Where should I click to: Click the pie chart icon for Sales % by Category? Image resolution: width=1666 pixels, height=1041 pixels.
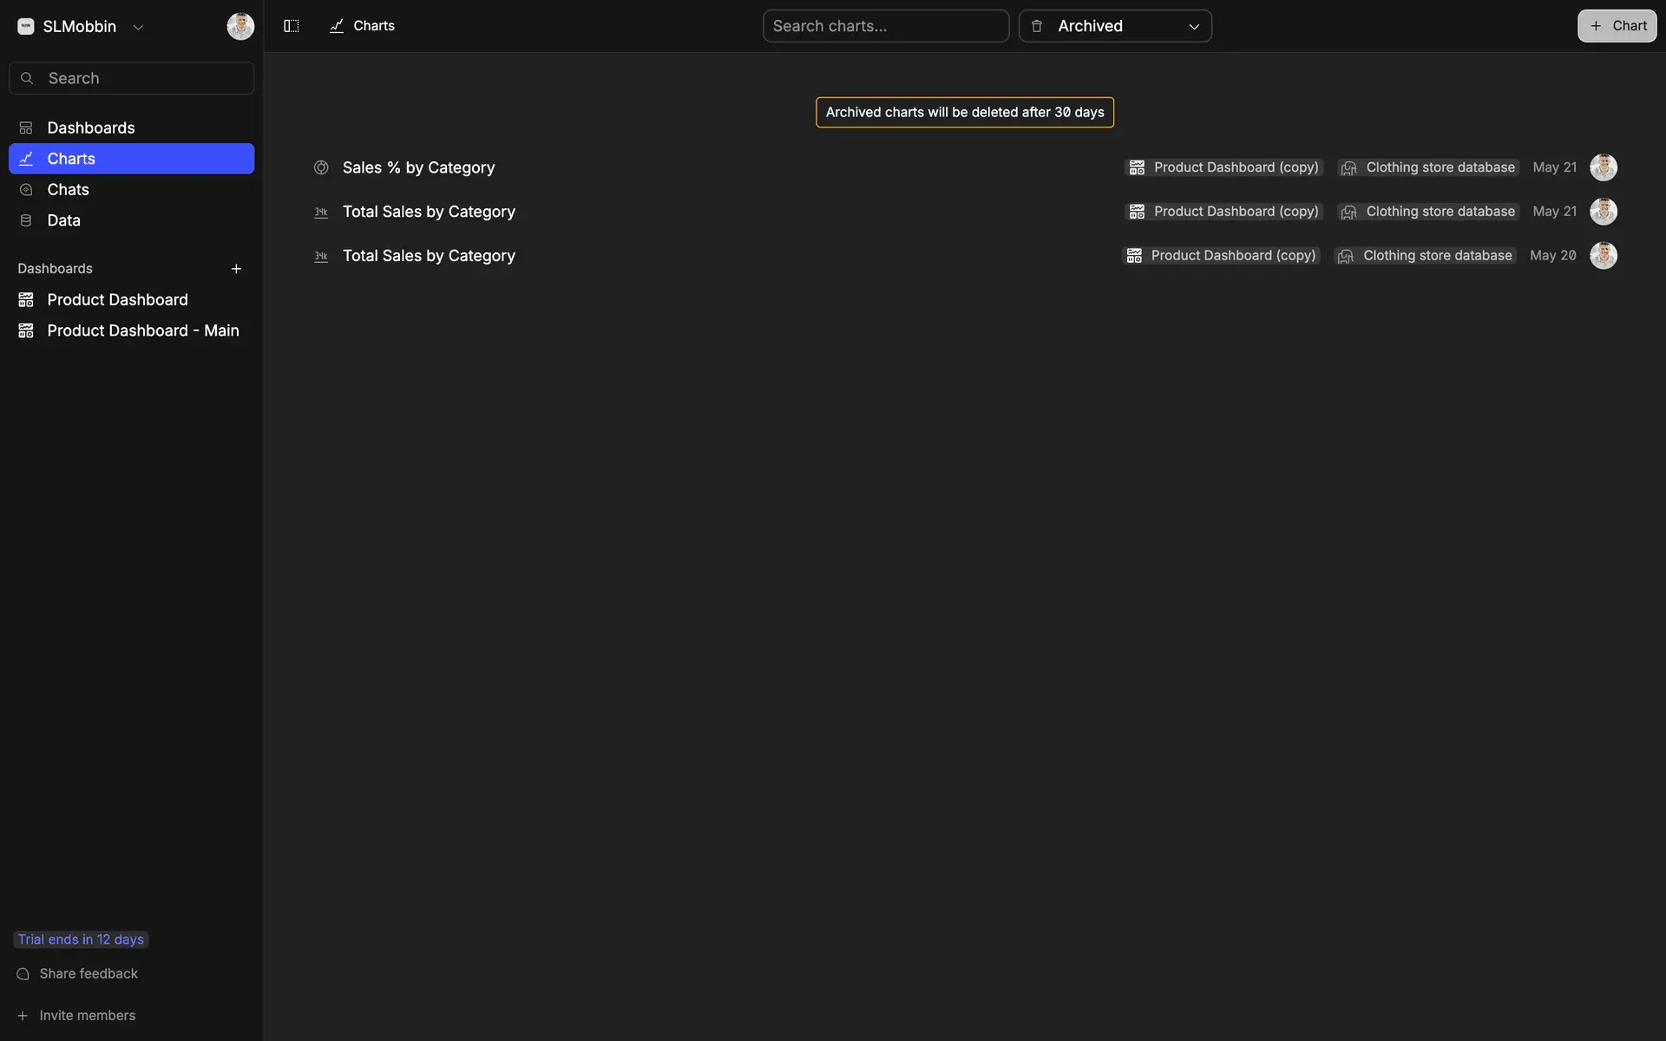[321, 167]
